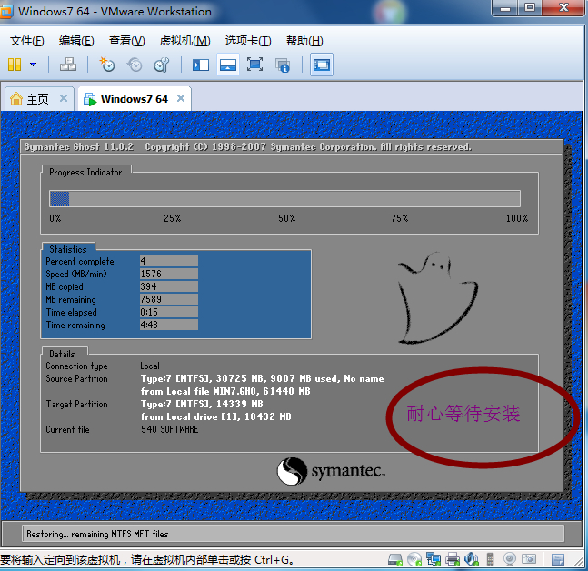The height and width of the screenshot is (571, 588).
Task: Click the Time remaining value 4:48
Action: click(x=169, y=325)
